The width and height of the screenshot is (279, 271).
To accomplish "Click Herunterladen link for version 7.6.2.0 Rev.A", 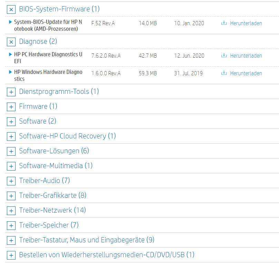I will (x=246, y=56).
